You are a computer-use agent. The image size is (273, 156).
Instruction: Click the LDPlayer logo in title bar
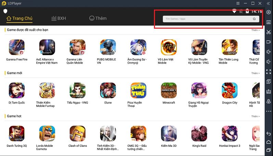[4, 3]
